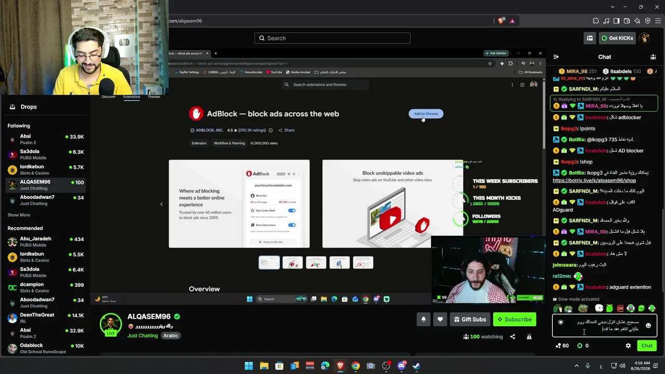This screenshot has width=665, height=374.
Task: Open Odablock in the Recommended list
Action: [x=46, y=348]
